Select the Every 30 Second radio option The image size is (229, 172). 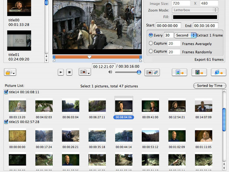click(151, 35)
